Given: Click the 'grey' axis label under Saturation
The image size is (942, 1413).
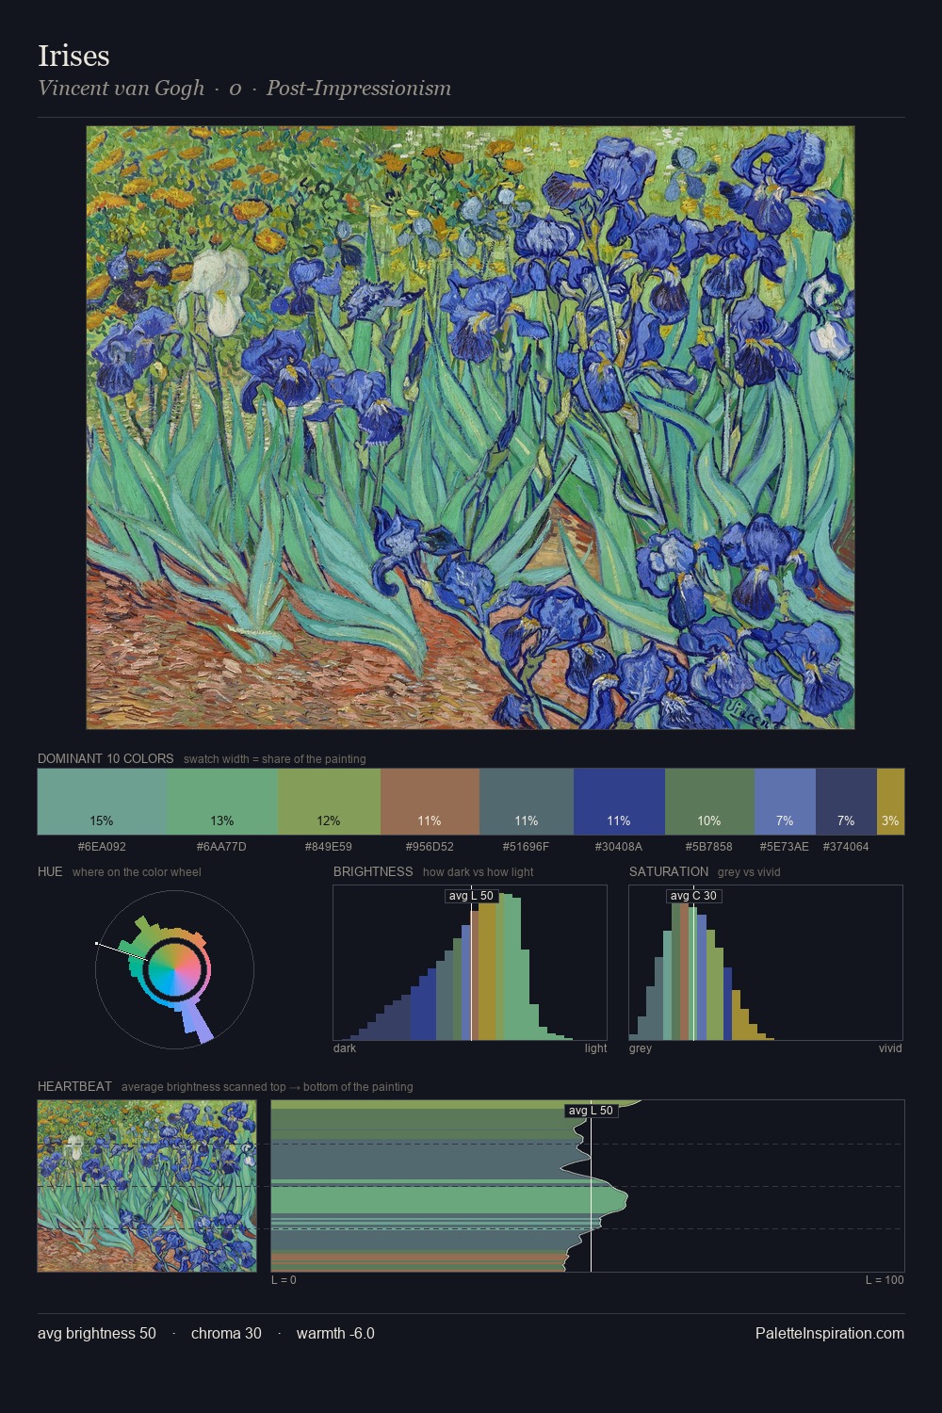Looking at the screenshot, I should (x=641, y=1048).
